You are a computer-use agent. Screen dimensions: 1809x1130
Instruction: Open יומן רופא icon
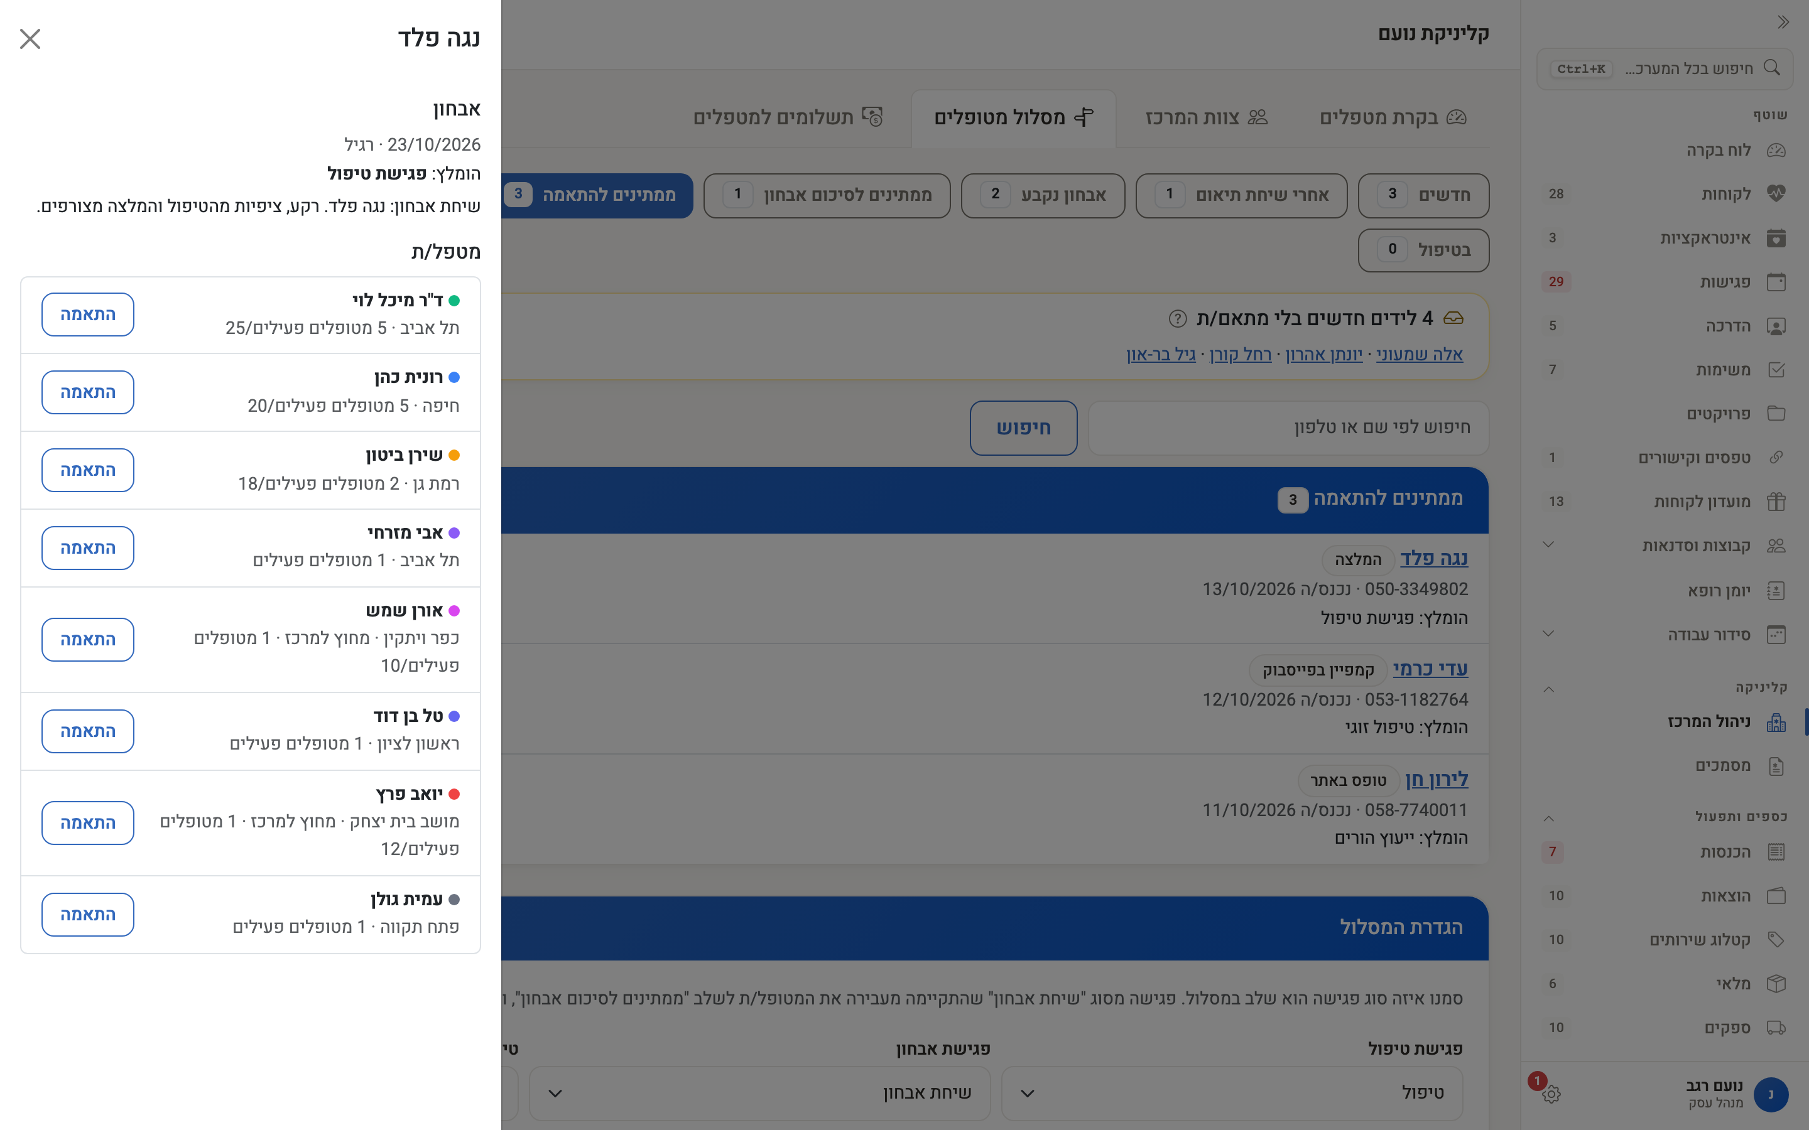click(1776, 591)
